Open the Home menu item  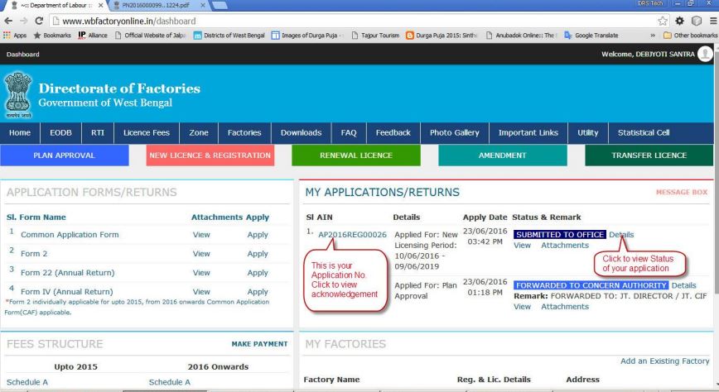coord(20,133)
